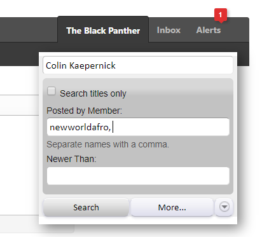
Task: Open The Black Panther account tab
Action: click(103, 30)
